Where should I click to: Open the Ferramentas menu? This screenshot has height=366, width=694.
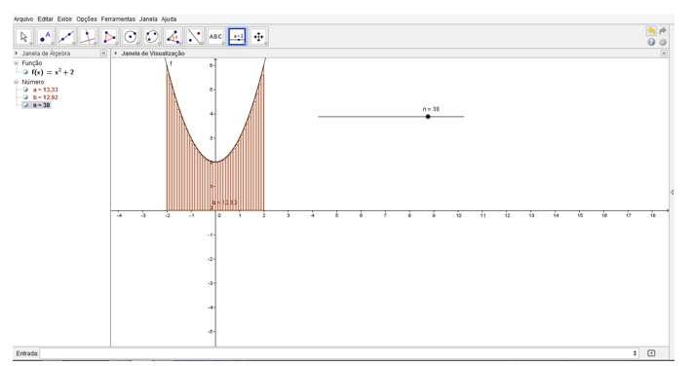click(x=118, y=19)
